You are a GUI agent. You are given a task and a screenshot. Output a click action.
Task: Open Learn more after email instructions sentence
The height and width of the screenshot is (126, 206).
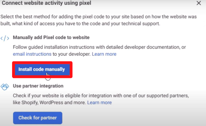click(104, 54)
